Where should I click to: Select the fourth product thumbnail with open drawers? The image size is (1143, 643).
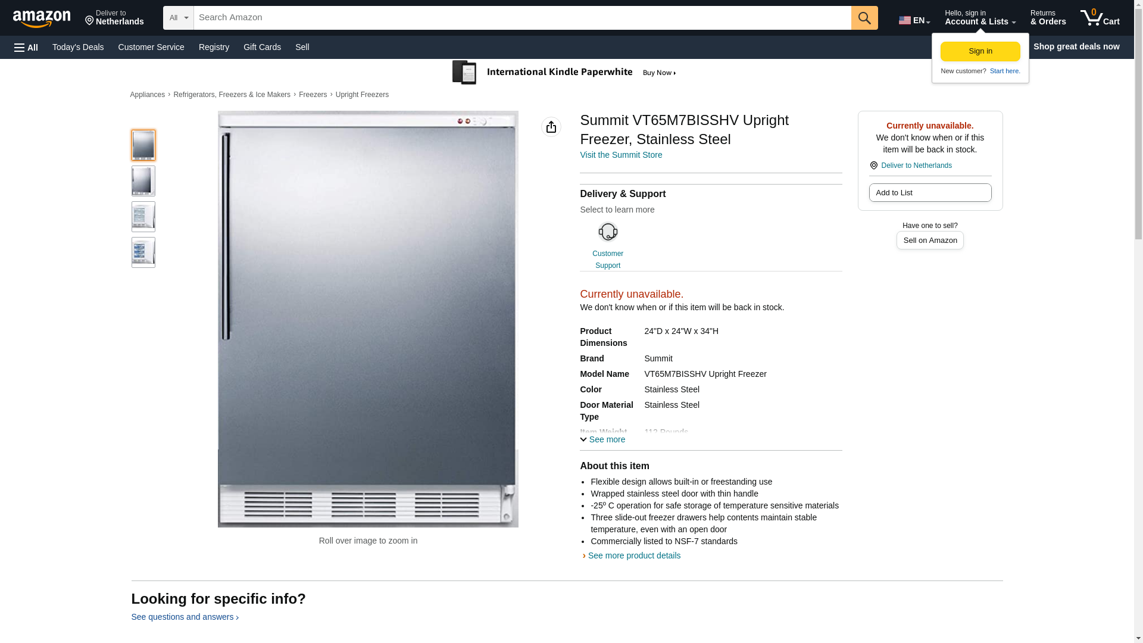143,252
